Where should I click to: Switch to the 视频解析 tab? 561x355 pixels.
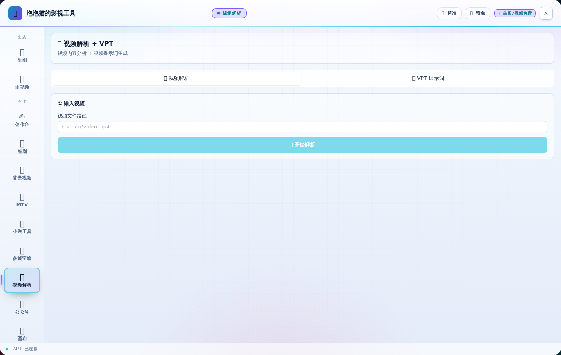177,78
